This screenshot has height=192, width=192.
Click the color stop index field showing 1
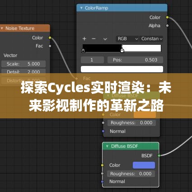point(92,60)
